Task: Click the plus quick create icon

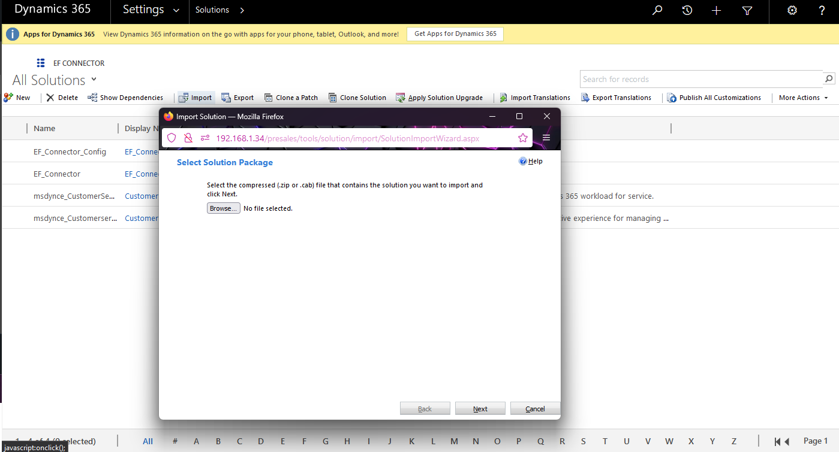Action: click(717, 10)
